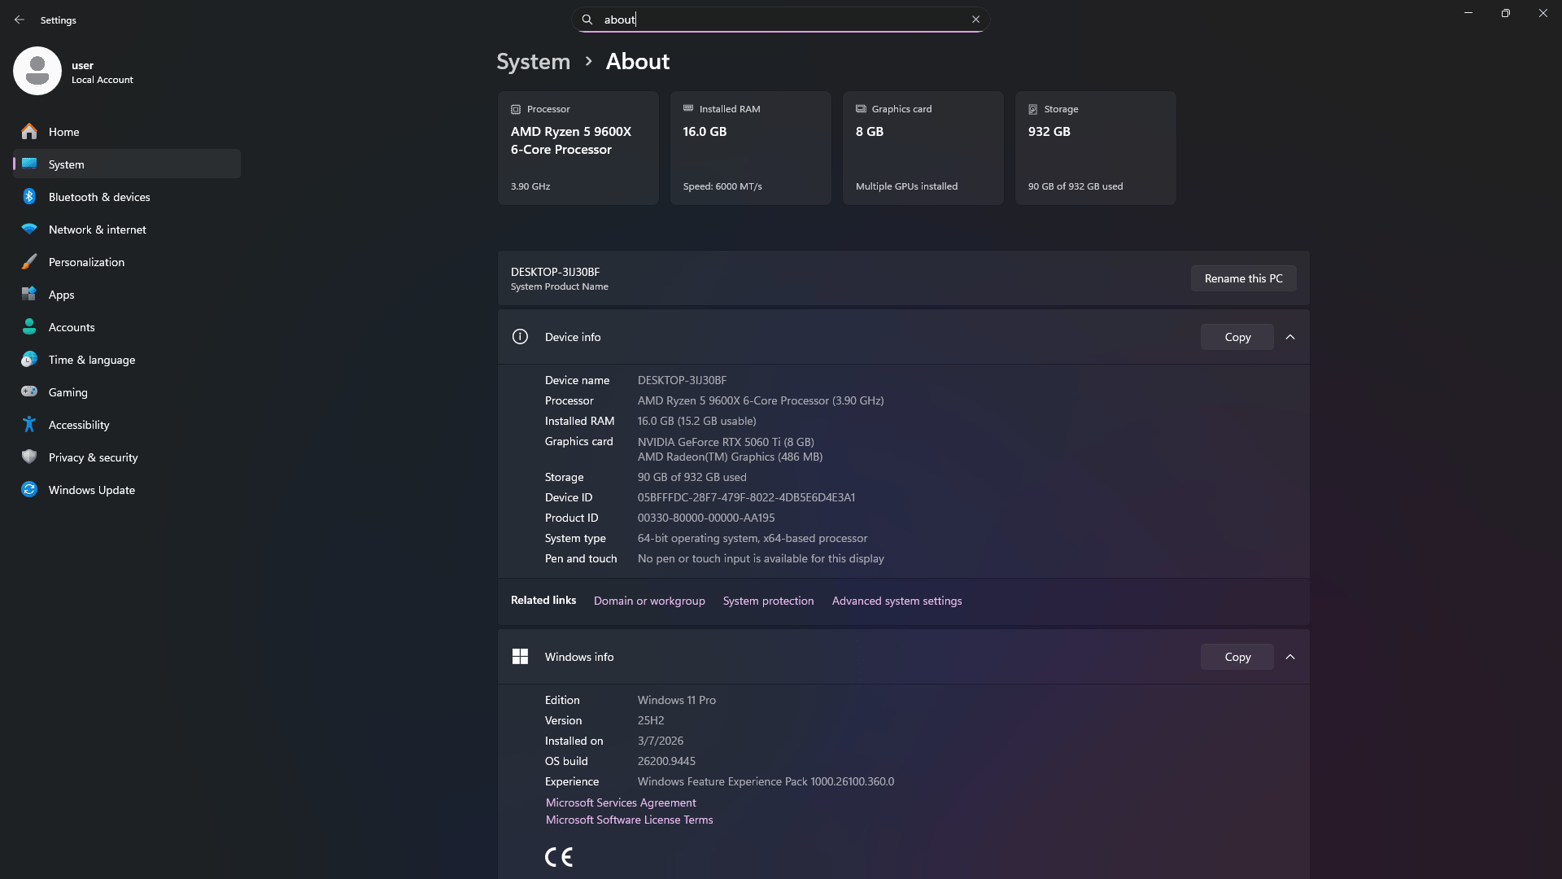This screenshot has width=1562, height=879.
Task: Click the Edition value Windows 11 Pro
Action: click(x=677, y=700)
